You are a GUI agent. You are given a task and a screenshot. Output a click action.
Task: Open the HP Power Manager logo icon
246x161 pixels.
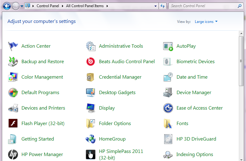(x=13, y=154)
